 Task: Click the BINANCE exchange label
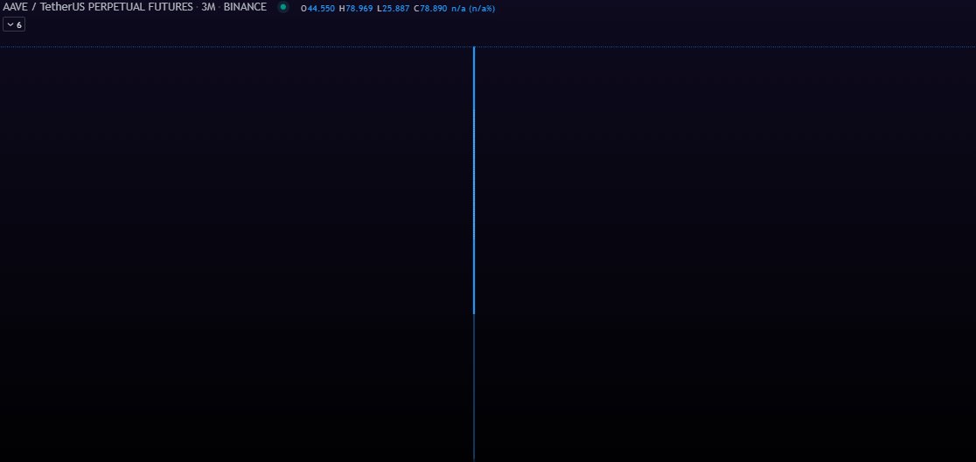tap(245, 8)
